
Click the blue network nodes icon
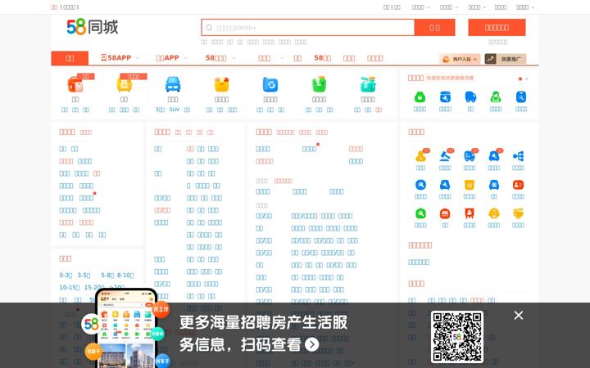[518, 156]
